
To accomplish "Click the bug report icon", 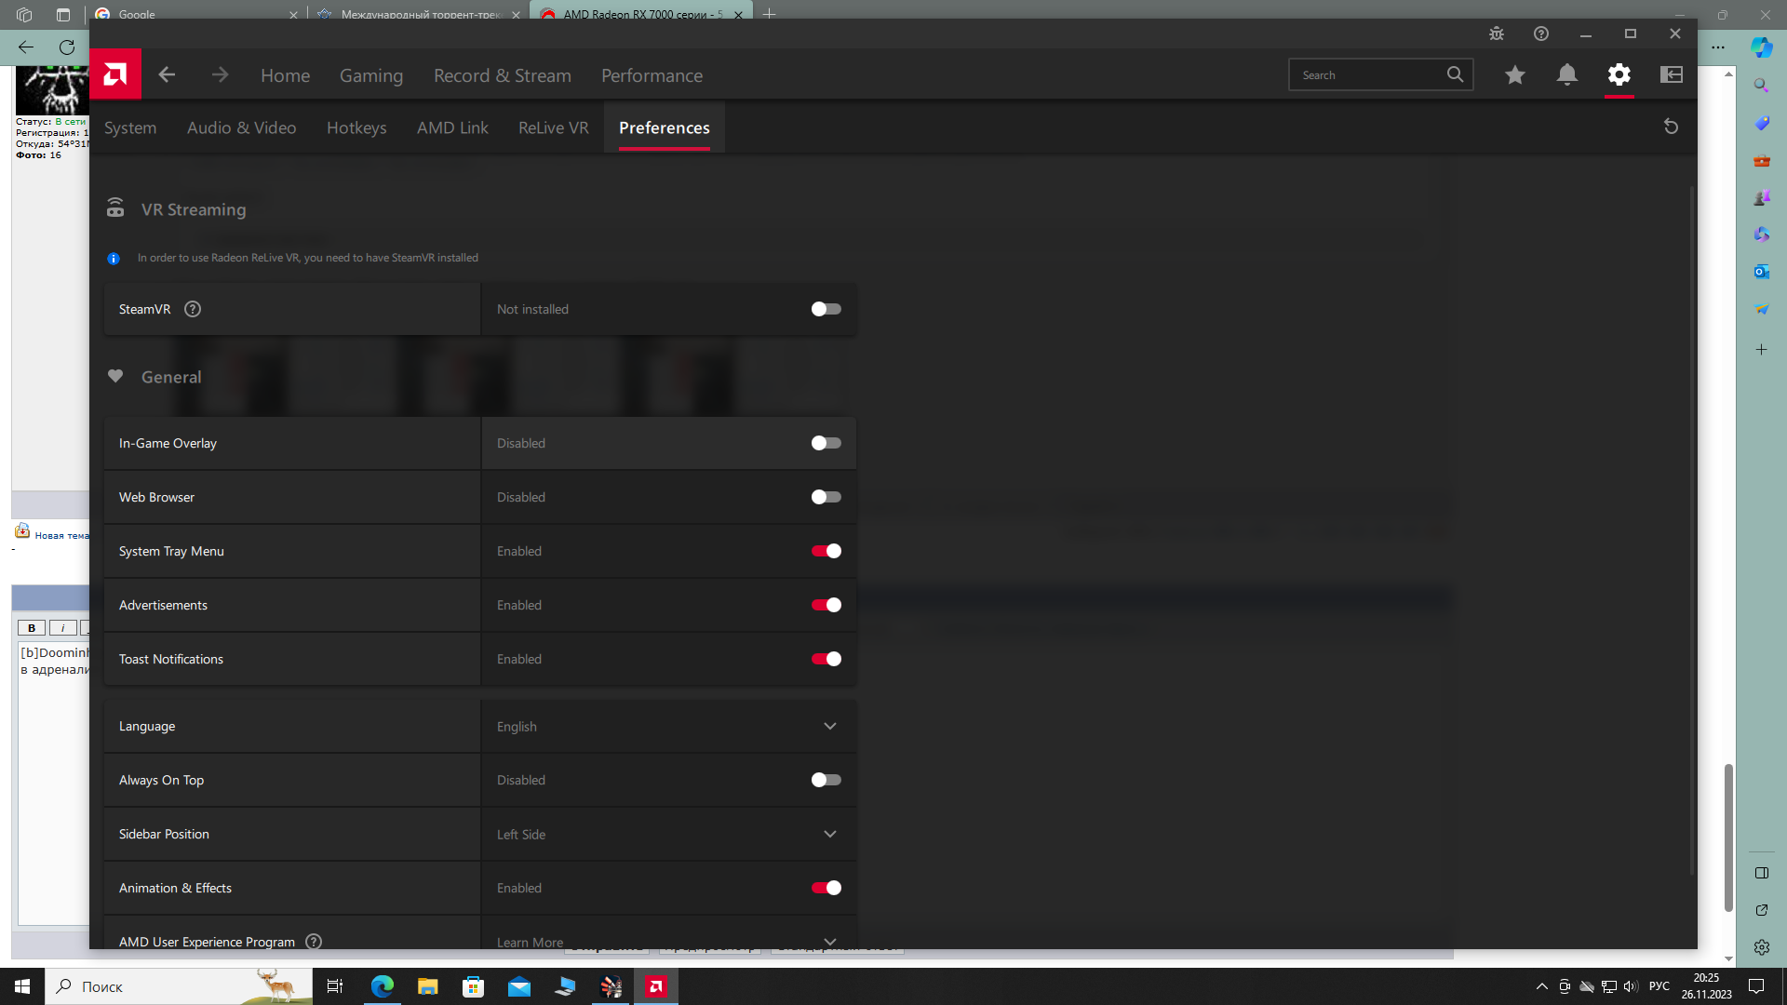I will (x=1496, y=33).
